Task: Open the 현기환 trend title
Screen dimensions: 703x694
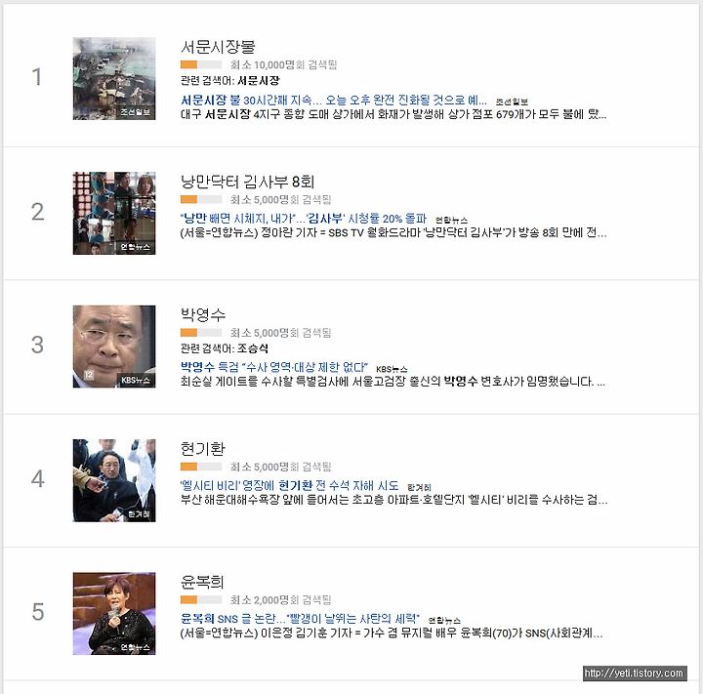Action: click(203, 448)
